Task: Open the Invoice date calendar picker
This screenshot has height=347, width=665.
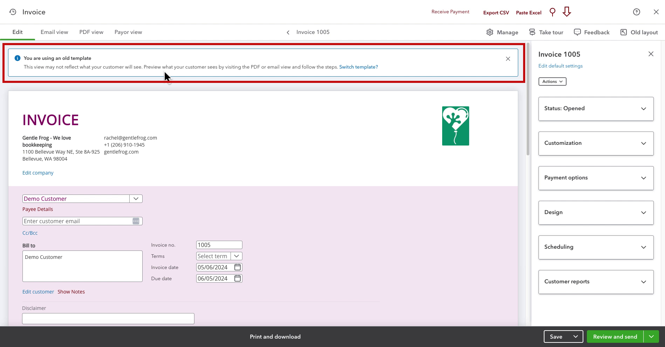Action: coord(238,267)
